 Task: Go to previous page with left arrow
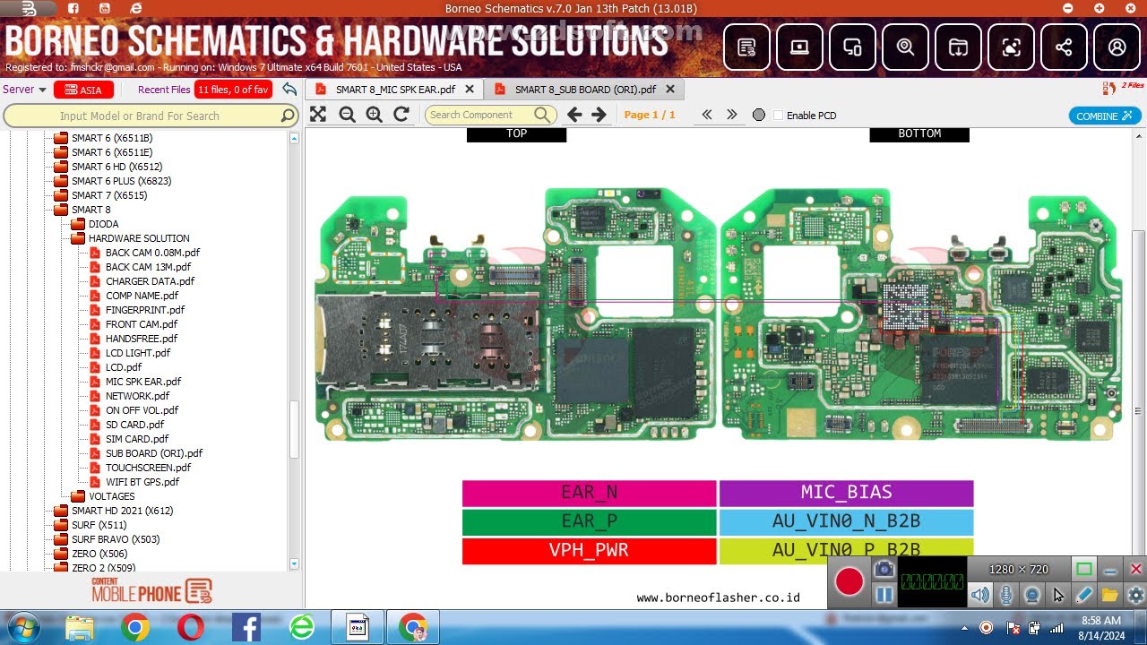point(574,115)
